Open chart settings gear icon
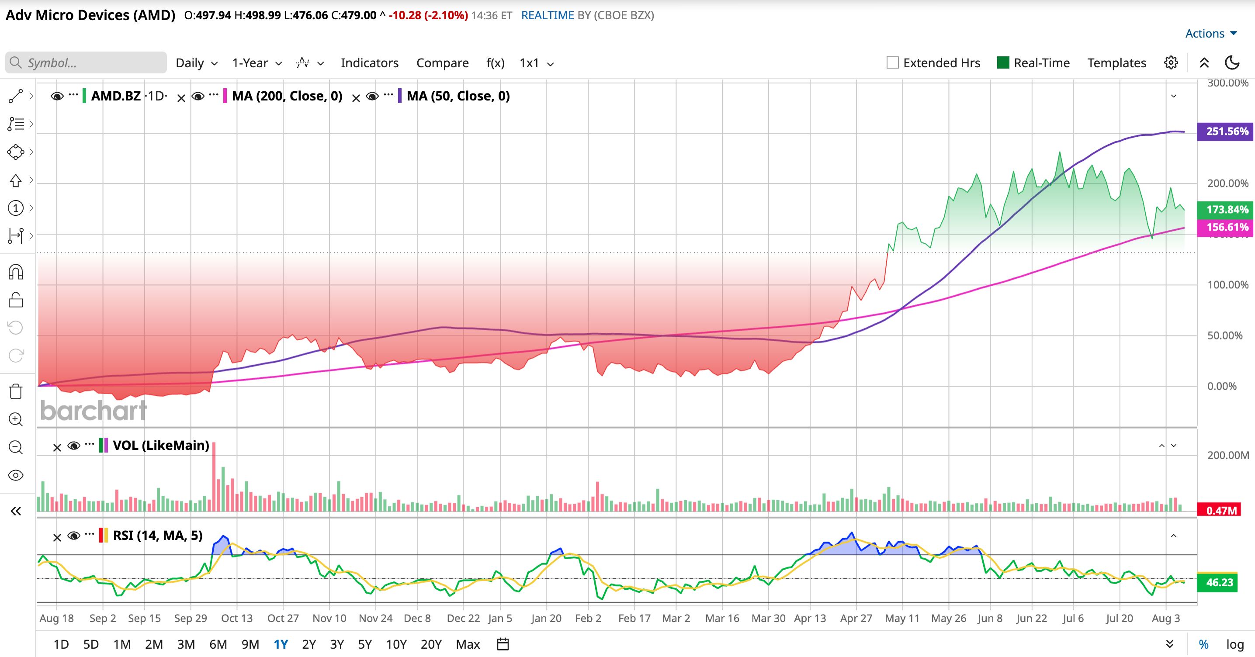Screen dimensions: 1255x657 [1171, 63]
